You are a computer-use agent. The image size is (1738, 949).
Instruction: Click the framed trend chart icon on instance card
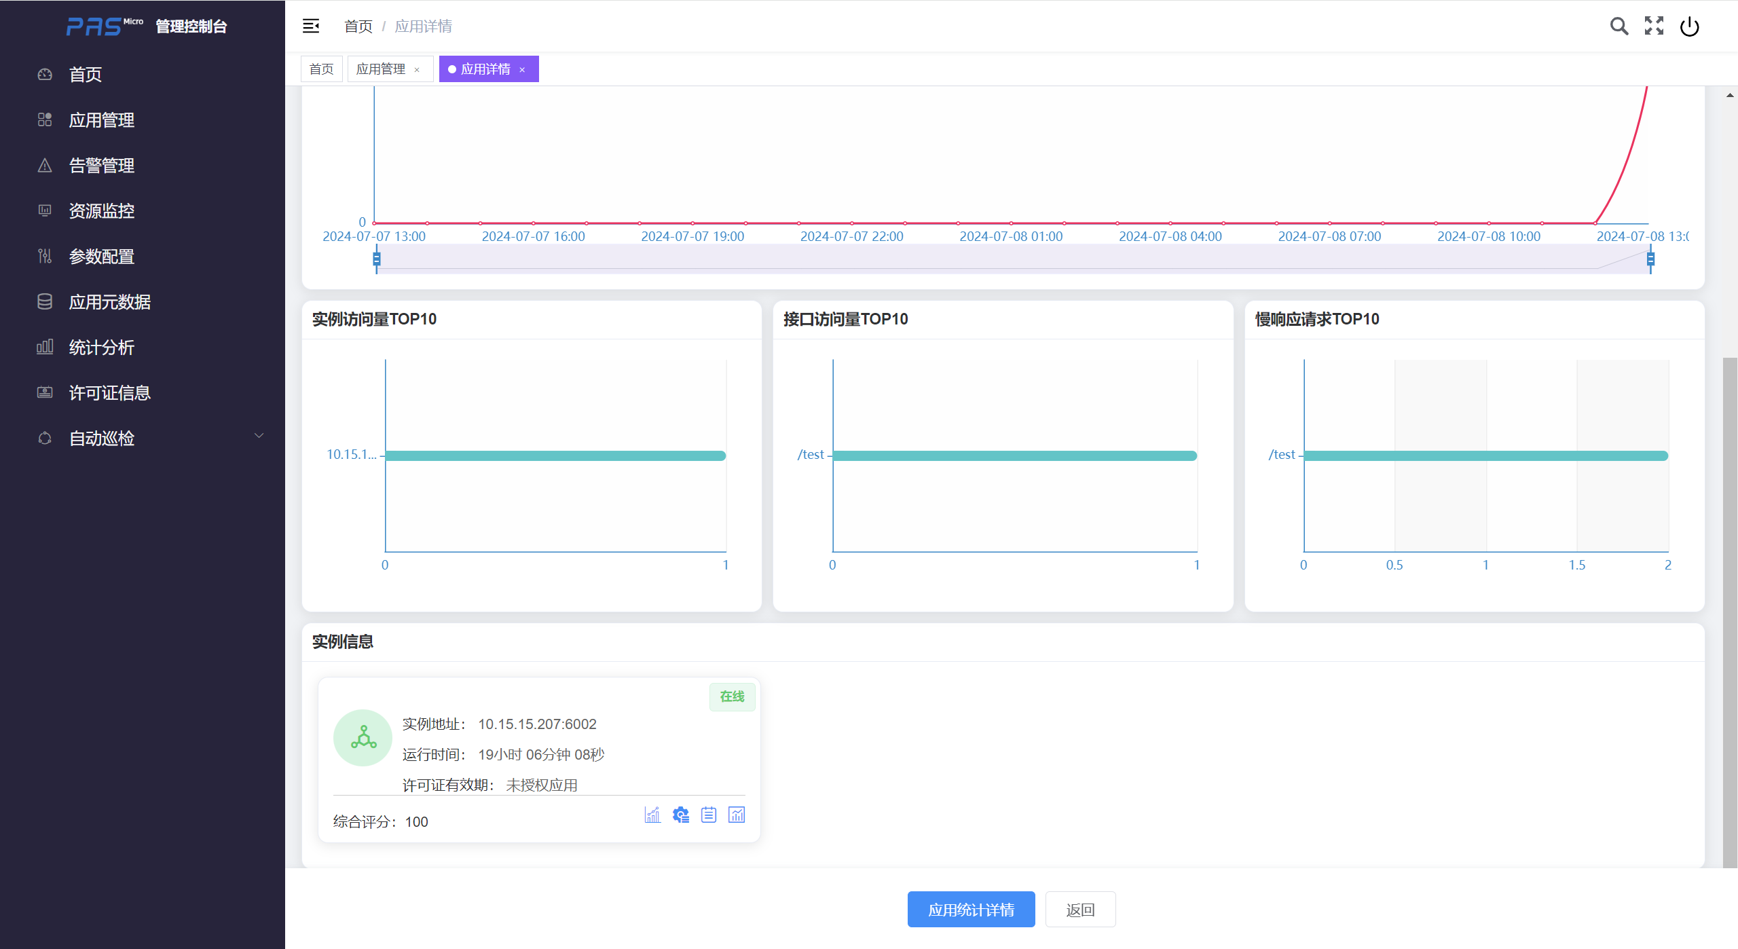coord(737,815)
